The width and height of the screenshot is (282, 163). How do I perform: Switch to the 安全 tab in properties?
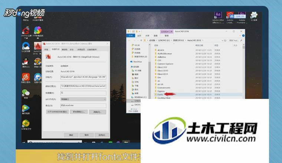72,49
